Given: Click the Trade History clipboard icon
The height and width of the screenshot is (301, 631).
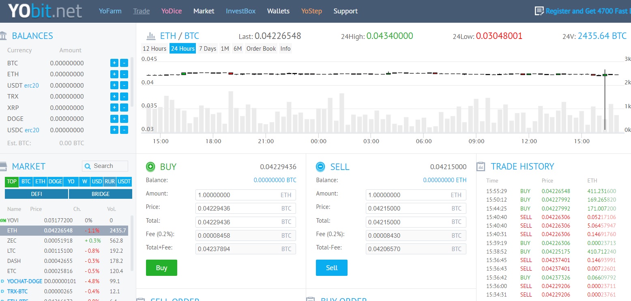Looking at the screenshot, I should [481, 166].
